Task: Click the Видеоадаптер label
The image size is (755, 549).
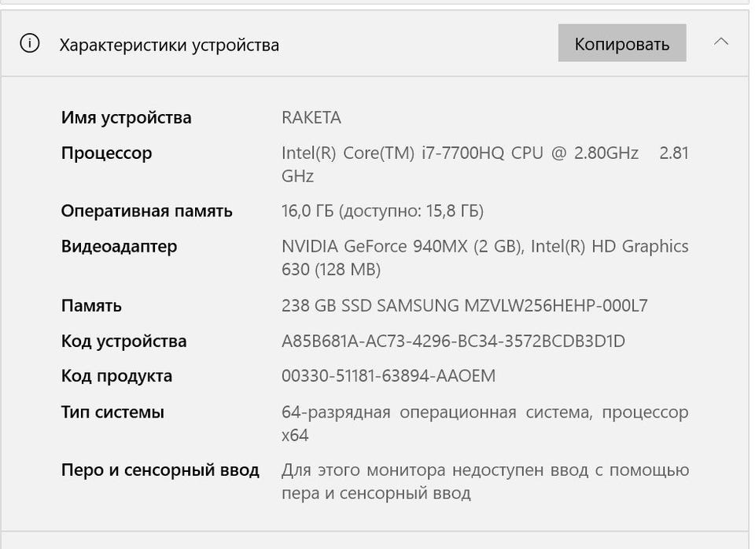Action: [x=119, y=246]
